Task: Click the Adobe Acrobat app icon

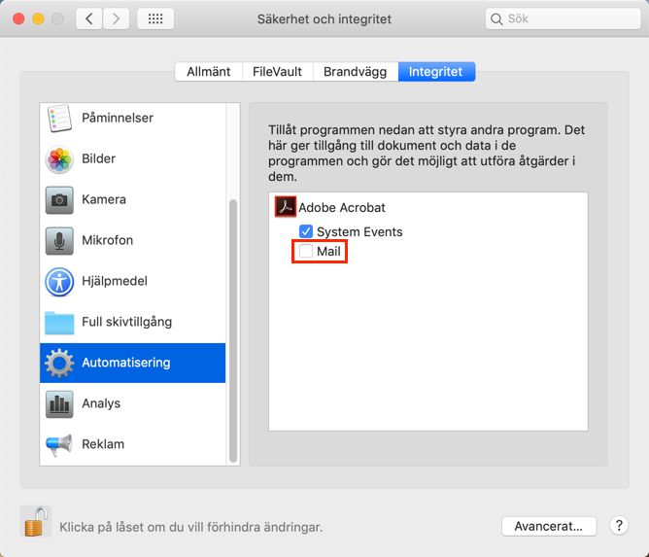Action: (286, 207)
